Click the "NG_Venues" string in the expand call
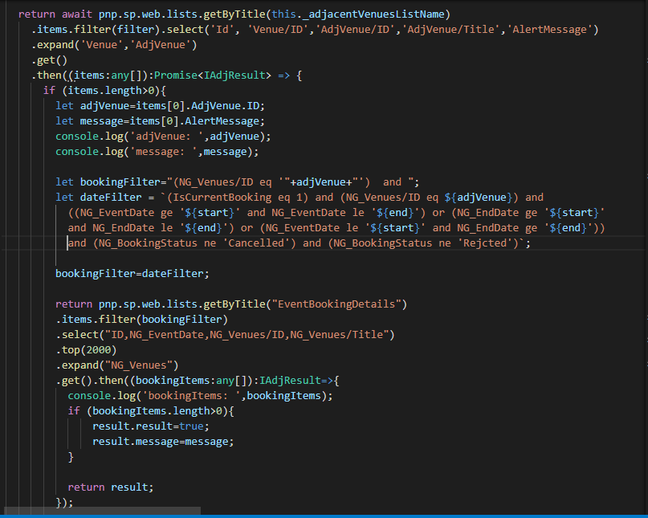This screenshot has width=648, height=518. [138, 365]
